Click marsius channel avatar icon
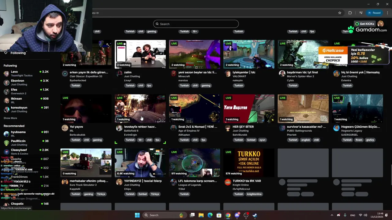 click(x=173, y=74)
